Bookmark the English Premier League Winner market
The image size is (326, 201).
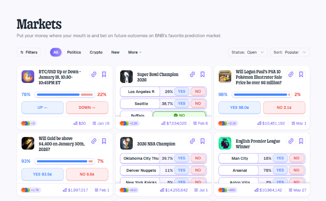[x=301, y=141]
